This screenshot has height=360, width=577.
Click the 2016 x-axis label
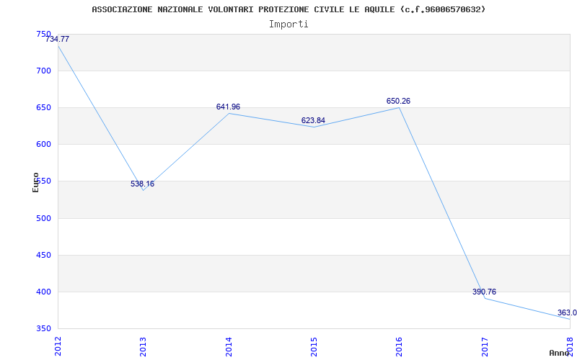click(x=400, y=346)
